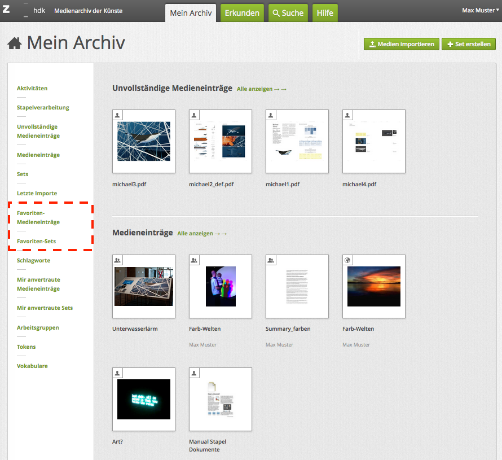Open the michael2_def.pdf thumbnail
The width and height of the screenshot is (502, 460).
[x=220, y=141]
